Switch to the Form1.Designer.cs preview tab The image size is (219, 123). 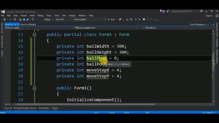coord(198,24)
